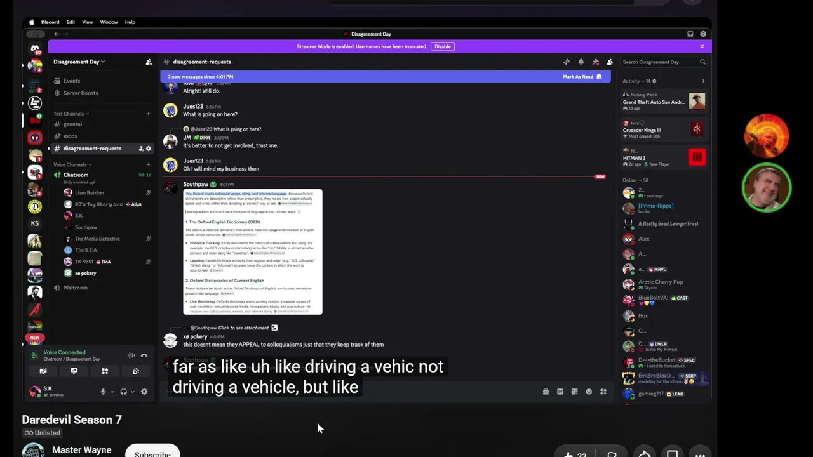Open the Apple menu
The height and width of the screenshot is (457, 813).
coord(31,22)
